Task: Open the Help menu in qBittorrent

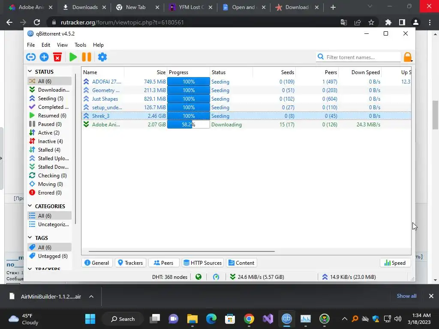Action: click(x=98, y=45)
